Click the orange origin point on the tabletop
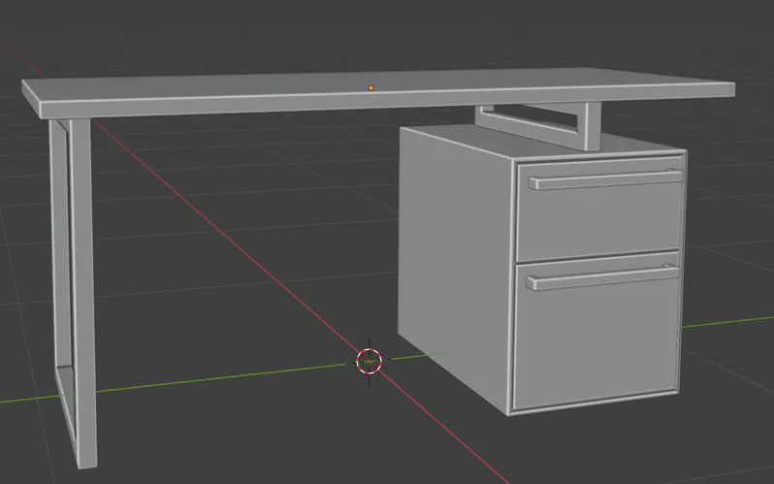This screenshot has height=484, width=774. [x=371, y=88]
